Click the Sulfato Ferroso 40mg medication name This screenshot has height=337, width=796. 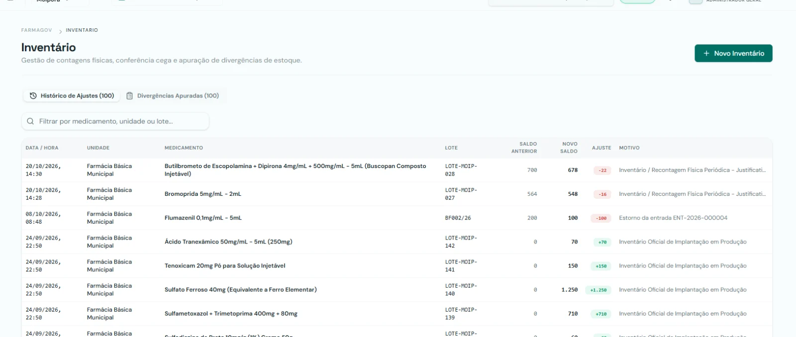click(x=241, y=290)
